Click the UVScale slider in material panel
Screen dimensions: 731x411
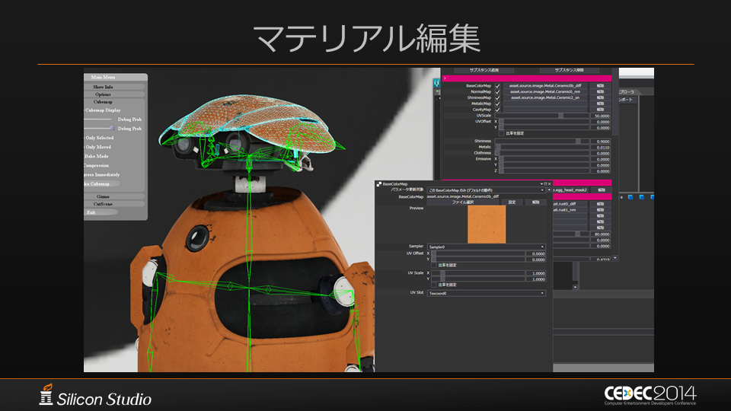(x=541, y=116)
